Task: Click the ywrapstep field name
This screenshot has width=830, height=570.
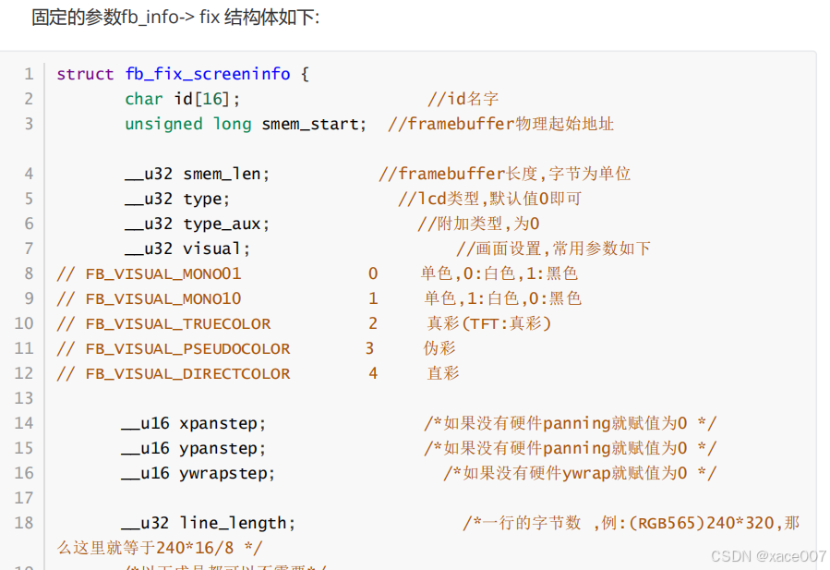Action: (x=227, y=473)
